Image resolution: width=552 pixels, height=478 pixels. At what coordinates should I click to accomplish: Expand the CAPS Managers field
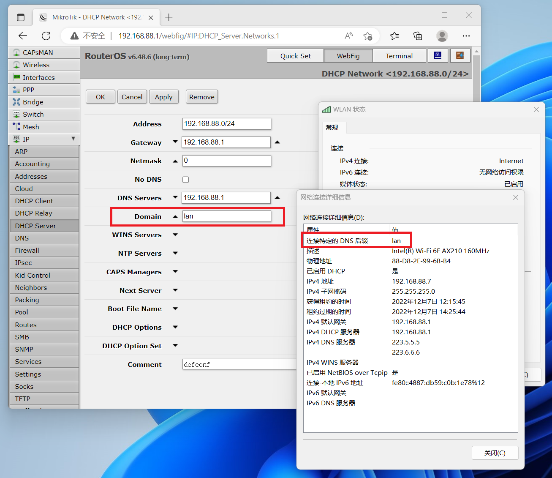175,272
